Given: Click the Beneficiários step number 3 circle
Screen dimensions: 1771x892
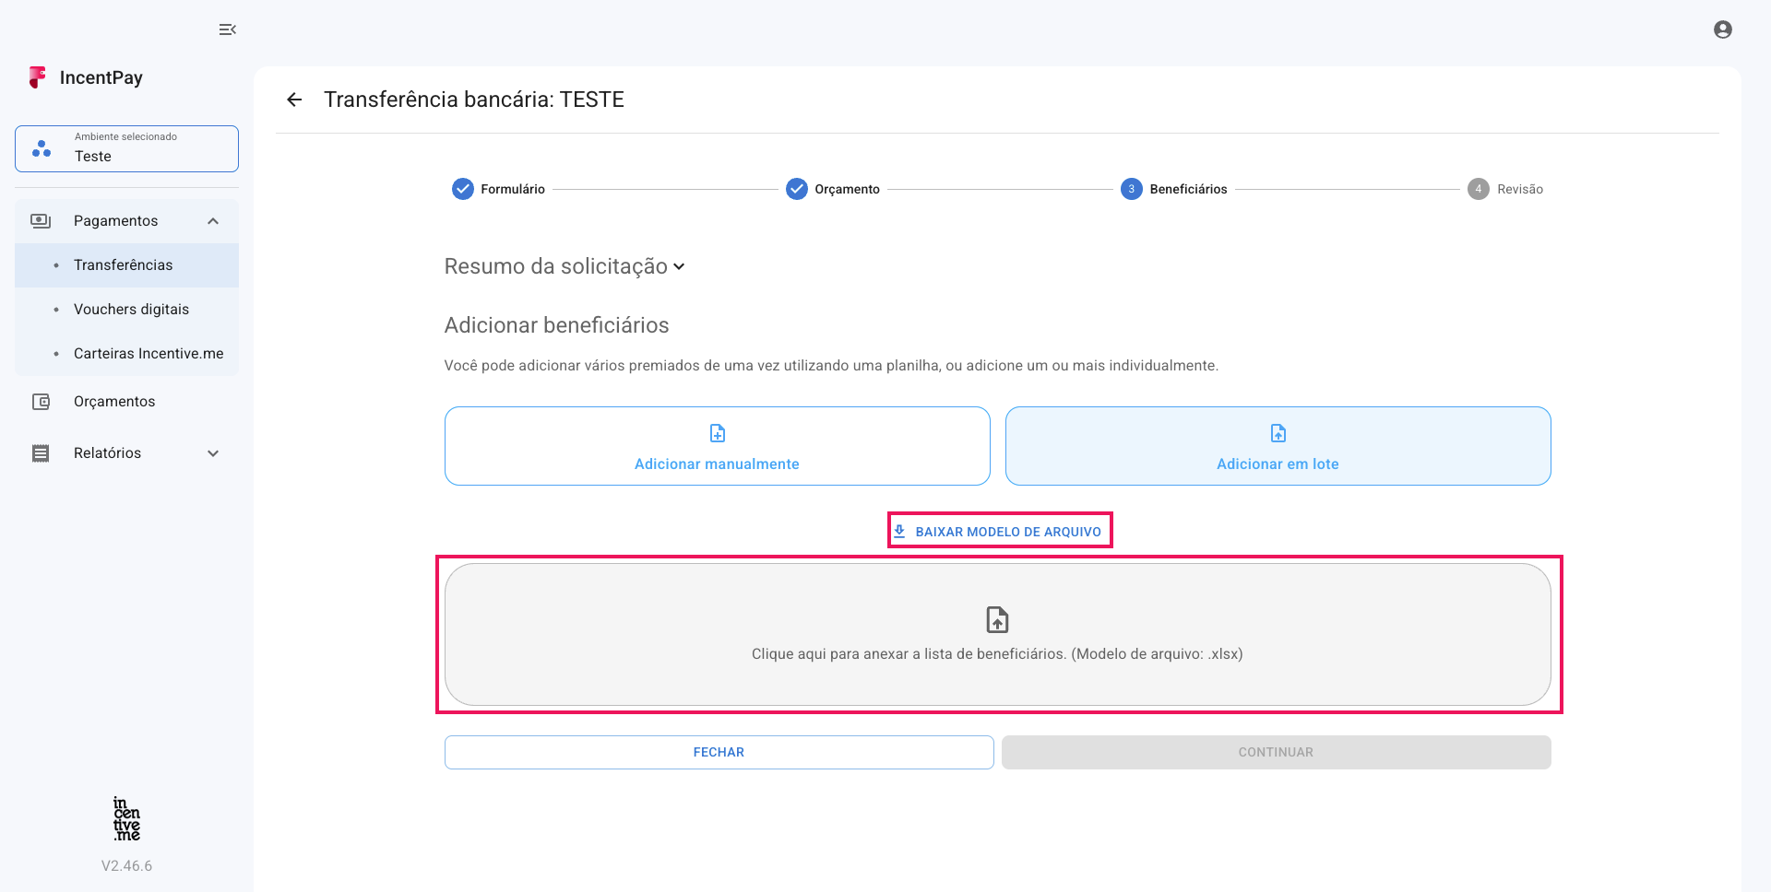Looking at the screenshot, I should point(1131,189).
